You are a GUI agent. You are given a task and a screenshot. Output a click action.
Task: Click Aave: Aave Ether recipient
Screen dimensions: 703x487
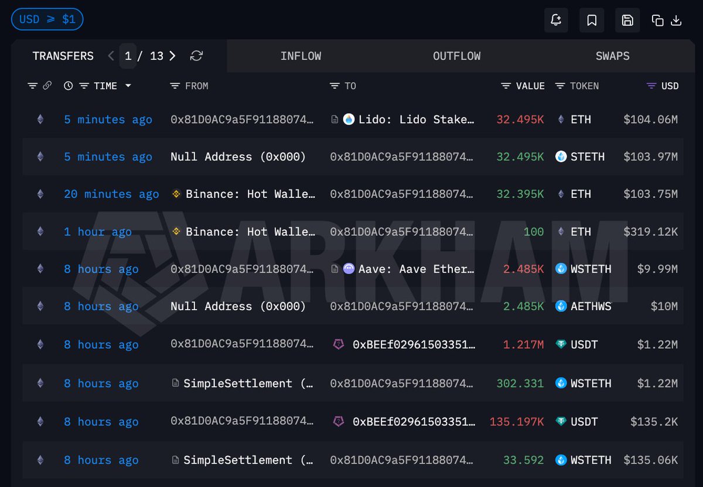(417, 269)
